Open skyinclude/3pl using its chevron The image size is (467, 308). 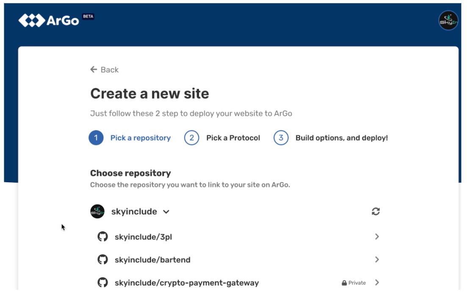pyautogui.click(x=377, y=237)
